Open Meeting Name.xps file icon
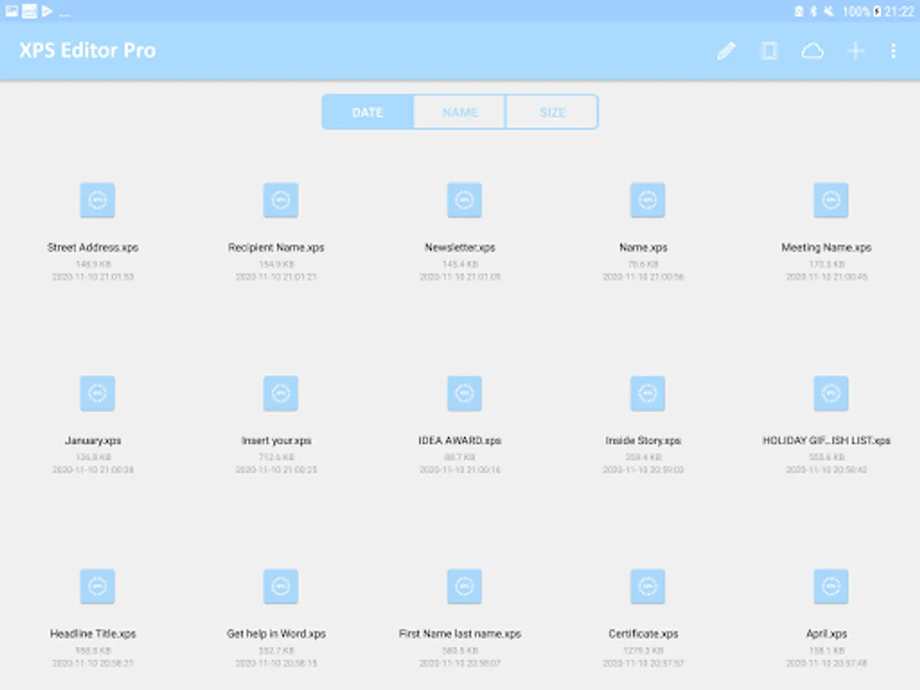Image resolution: width=920 pixels, height=690 pixels. [831, 200]
